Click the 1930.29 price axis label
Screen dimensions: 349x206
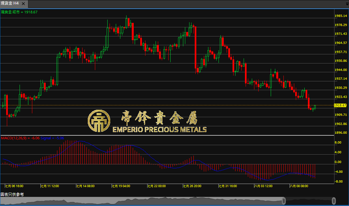point(341,88)
